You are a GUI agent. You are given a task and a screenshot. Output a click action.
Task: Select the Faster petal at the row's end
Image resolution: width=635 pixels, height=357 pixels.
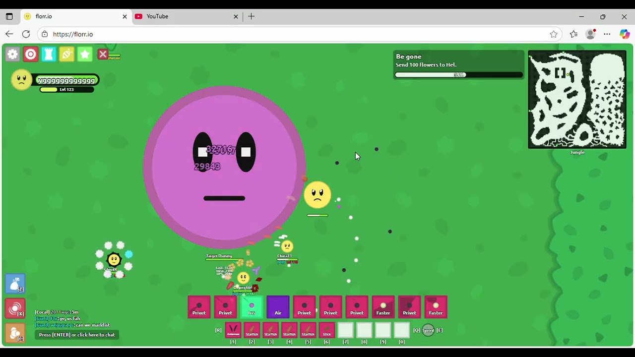436,307
